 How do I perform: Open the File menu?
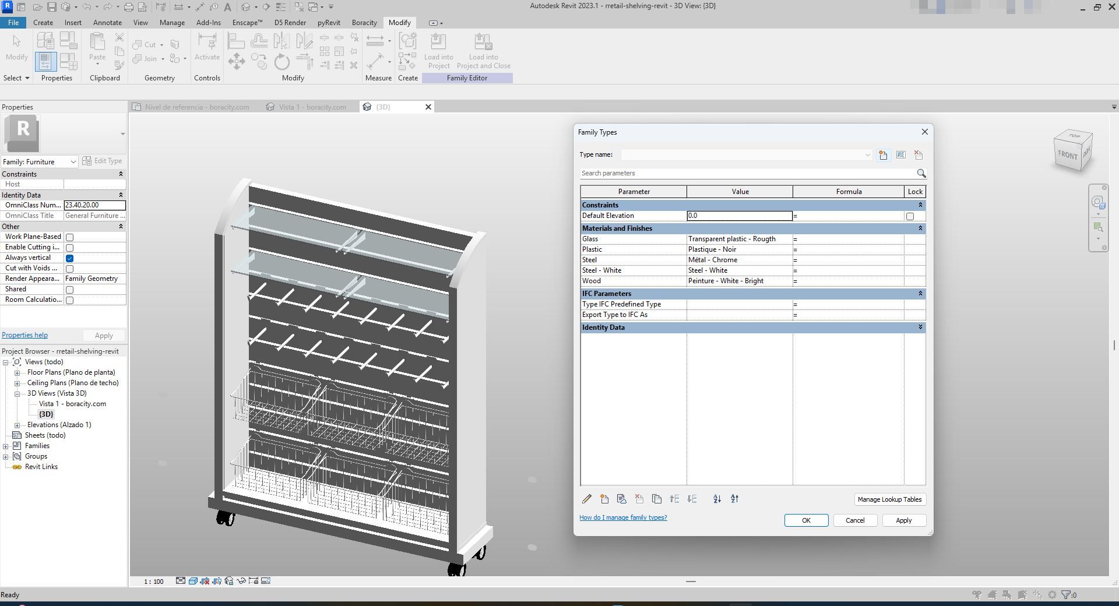pos(13,23)
